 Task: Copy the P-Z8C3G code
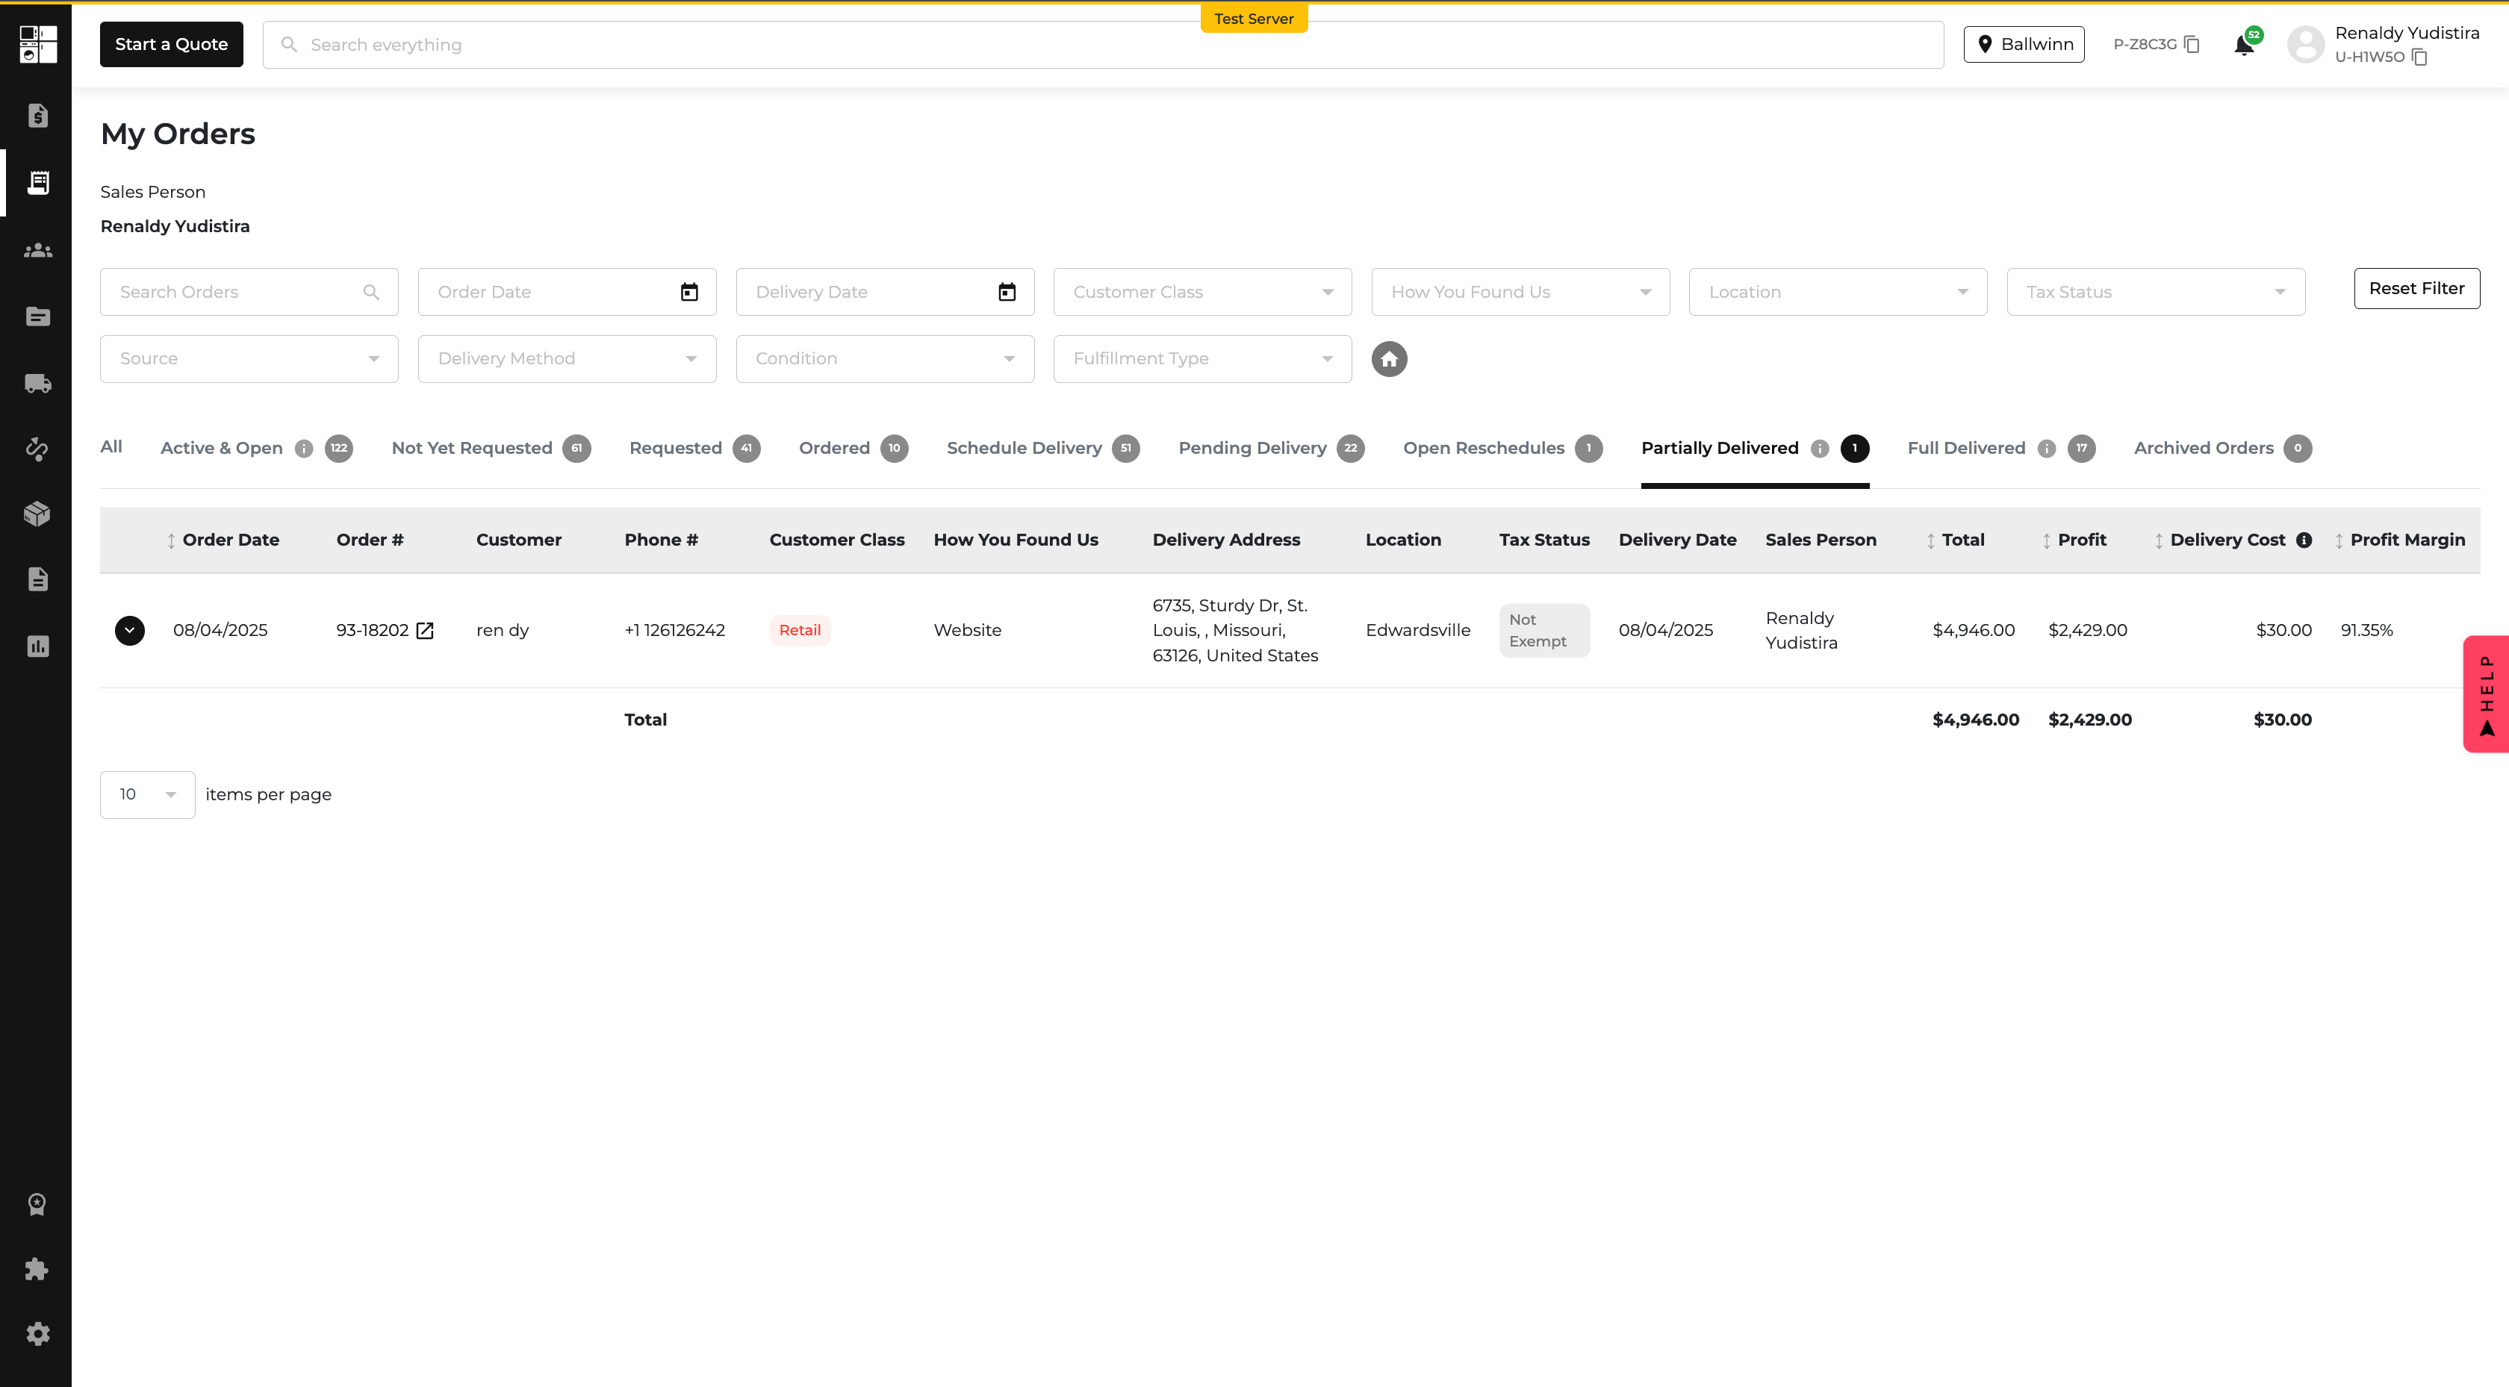point(2192,45)
